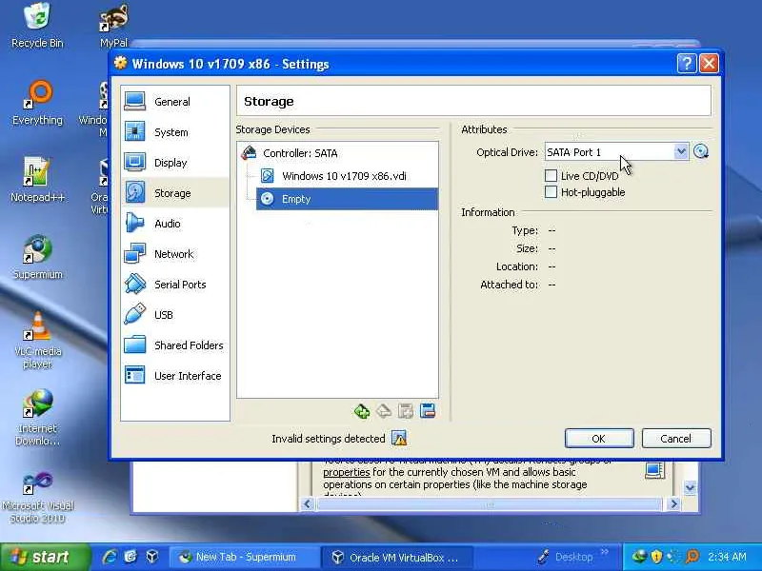The height and width of the screenshot is (571, 762).
Task: Expand the Desktop toolbar chevron
Action: point(605,552)
